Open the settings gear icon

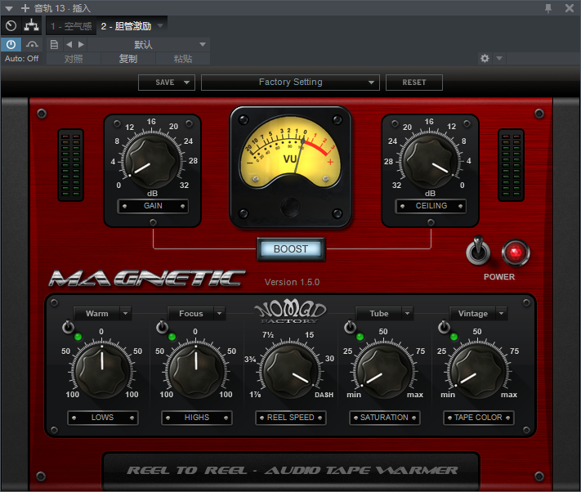[485, 58]
